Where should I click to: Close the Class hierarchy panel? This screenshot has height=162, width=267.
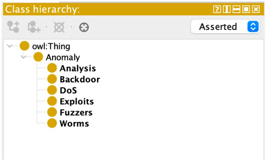pyautogui.click(x=256, y=9)
